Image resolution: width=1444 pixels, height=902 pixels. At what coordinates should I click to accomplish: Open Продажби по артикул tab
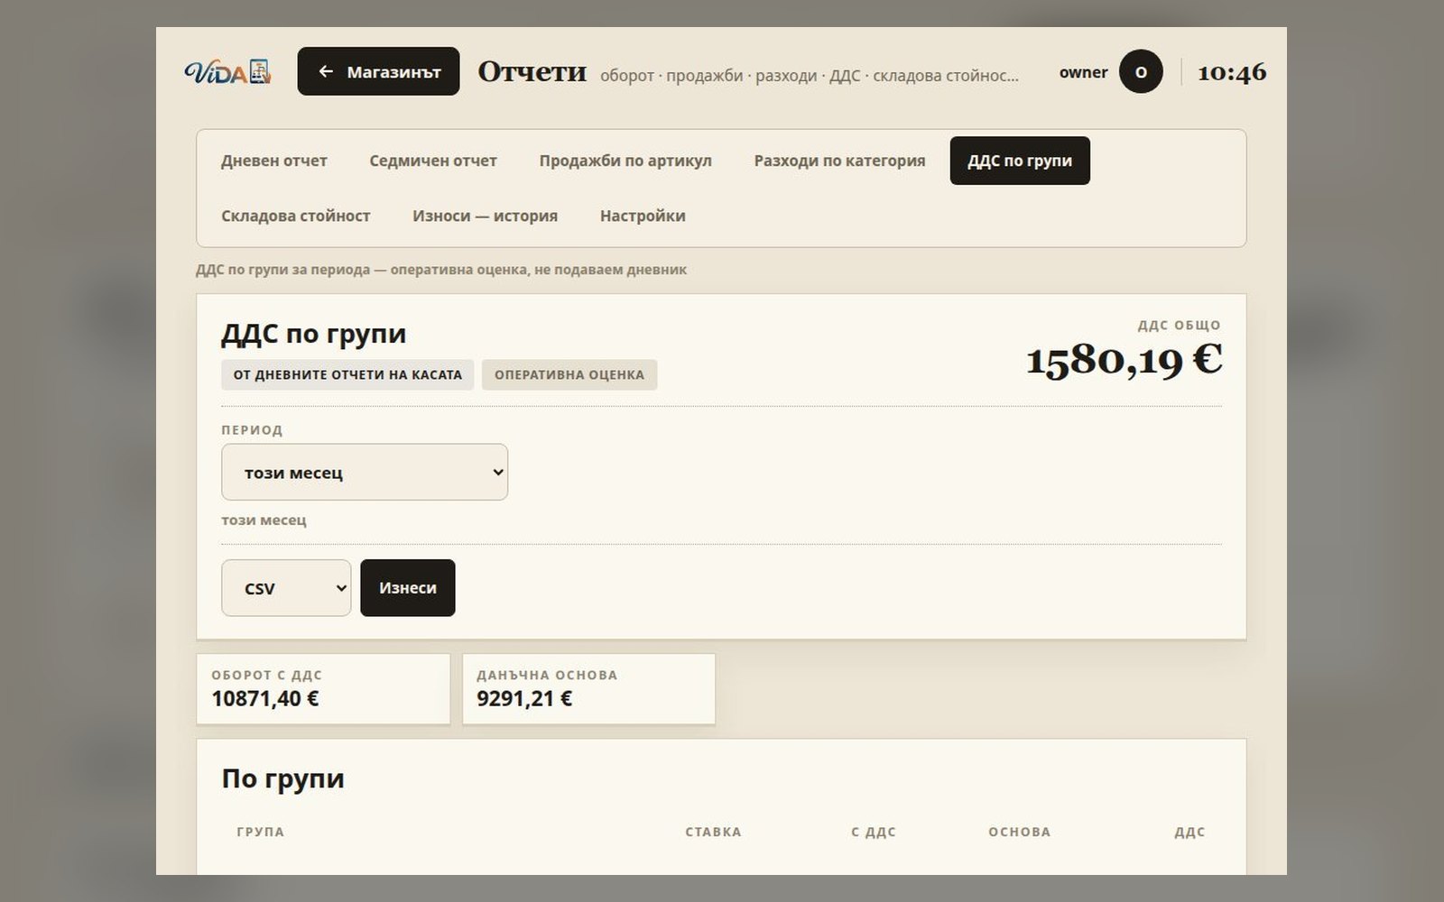coord(625,161)
